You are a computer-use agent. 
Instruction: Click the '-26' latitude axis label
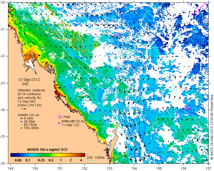click(x=3, y=163)
